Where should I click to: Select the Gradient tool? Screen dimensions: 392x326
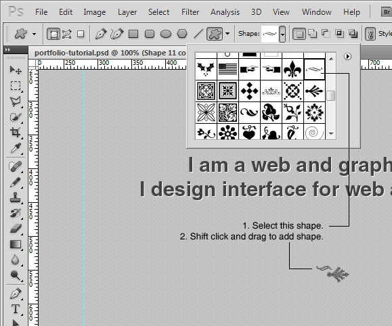tap(16, 244)
